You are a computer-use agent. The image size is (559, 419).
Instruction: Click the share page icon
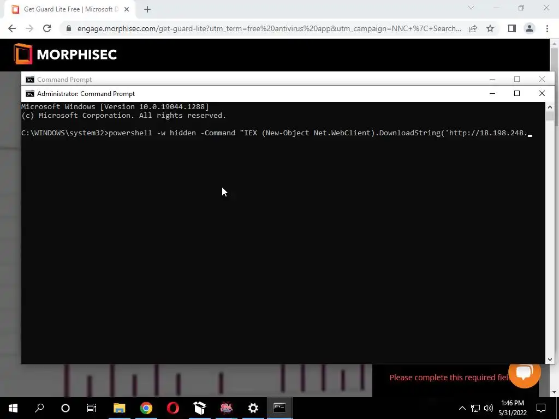click(473, 28)
